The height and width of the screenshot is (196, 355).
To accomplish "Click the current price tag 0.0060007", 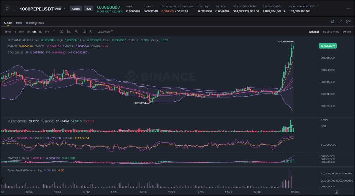I will coord(328,46).
